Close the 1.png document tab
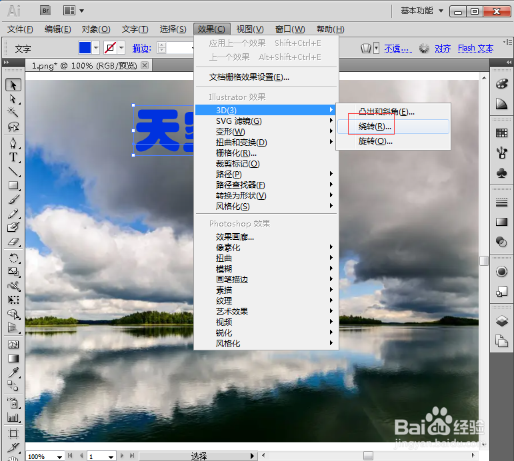Image resolution: width=514 pixels, height=461 pixels. [144, 65]
